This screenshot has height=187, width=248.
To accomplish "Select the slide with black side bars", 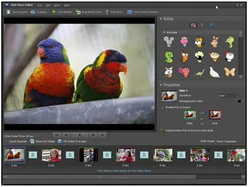I will [x=88, y=155].
